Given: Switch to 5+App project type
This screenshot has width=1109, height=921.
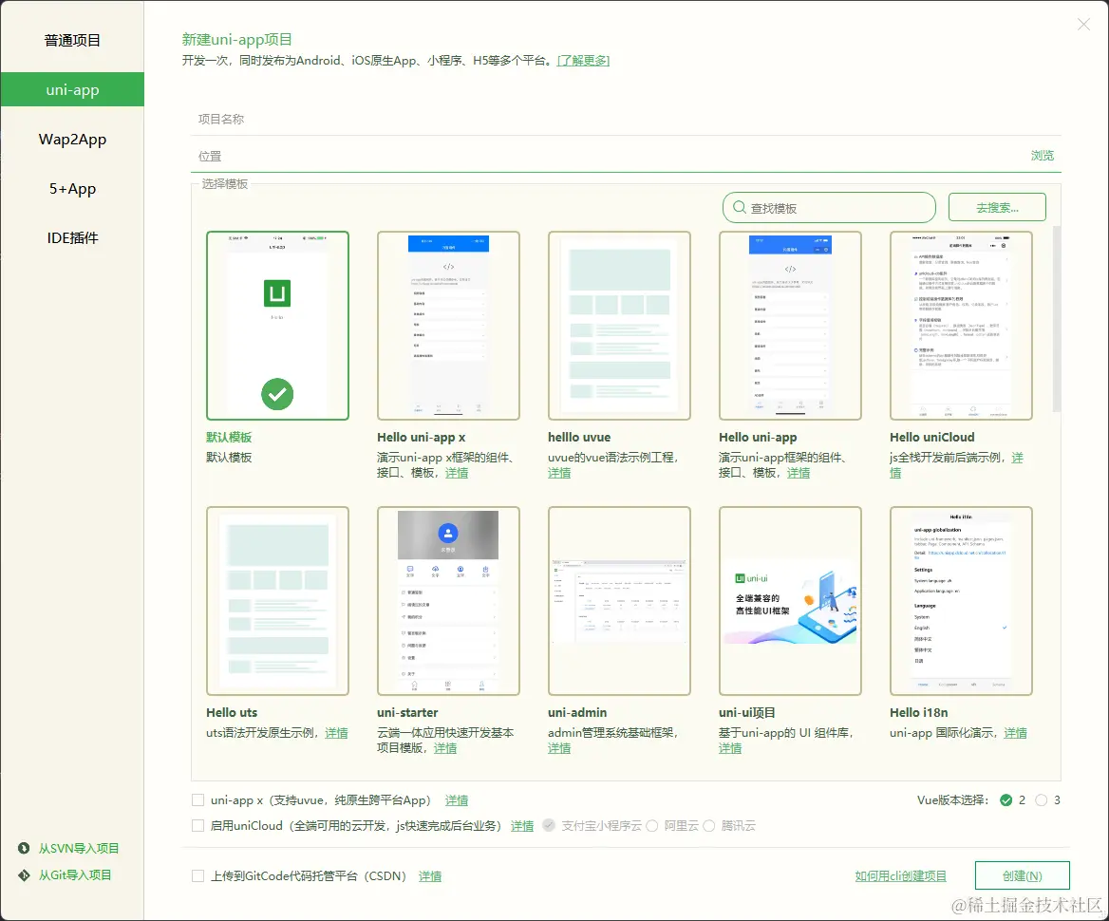Looking at the screenshot, I should (72, 189).
